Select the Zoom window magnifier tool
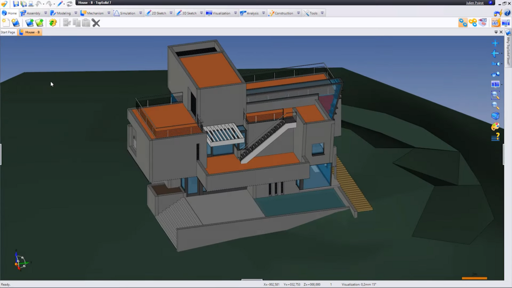The height and width of the screenshot is (288, 512). pos(495,96)
